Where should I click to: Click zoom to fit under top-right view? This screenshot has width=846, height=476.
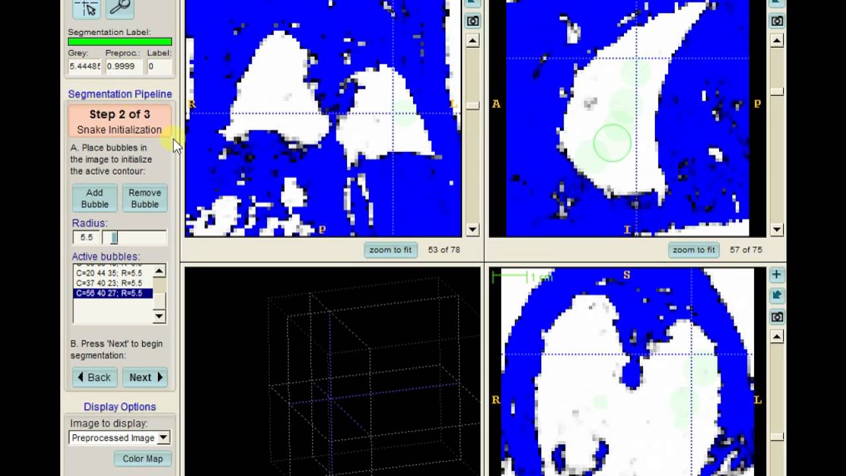pyautogui.click(x=694, y=250)
